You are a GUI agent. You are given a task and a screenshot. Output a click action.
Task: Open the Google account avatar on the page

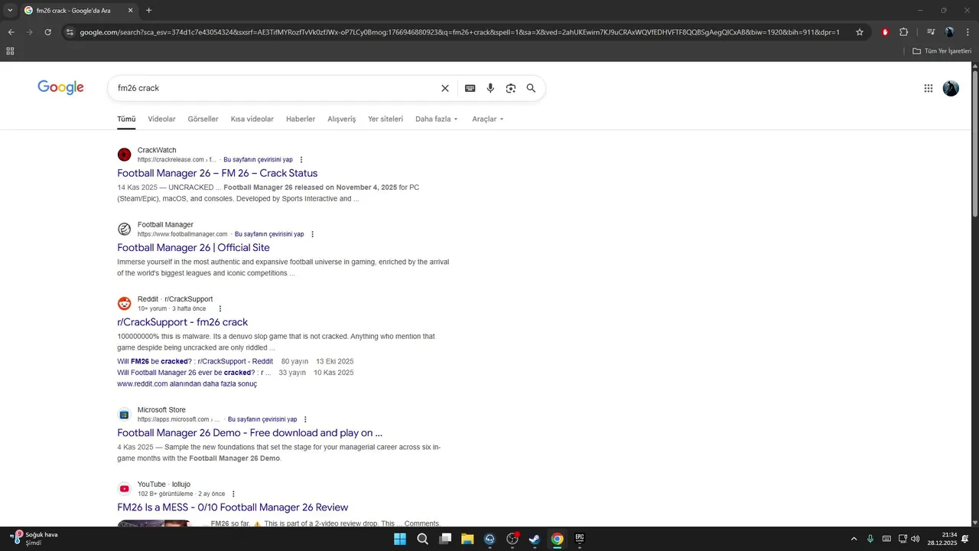951,88
